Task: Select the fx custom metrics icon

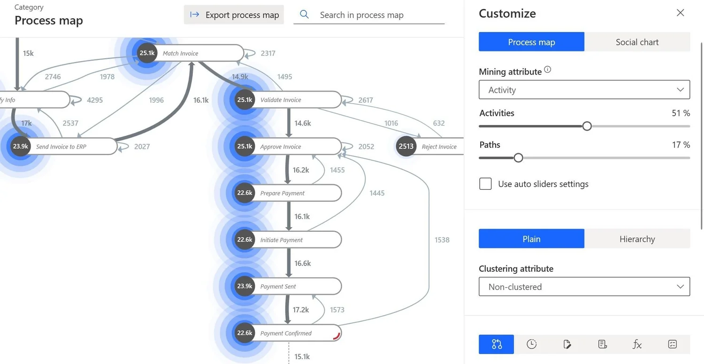Action: pos(637,344)
